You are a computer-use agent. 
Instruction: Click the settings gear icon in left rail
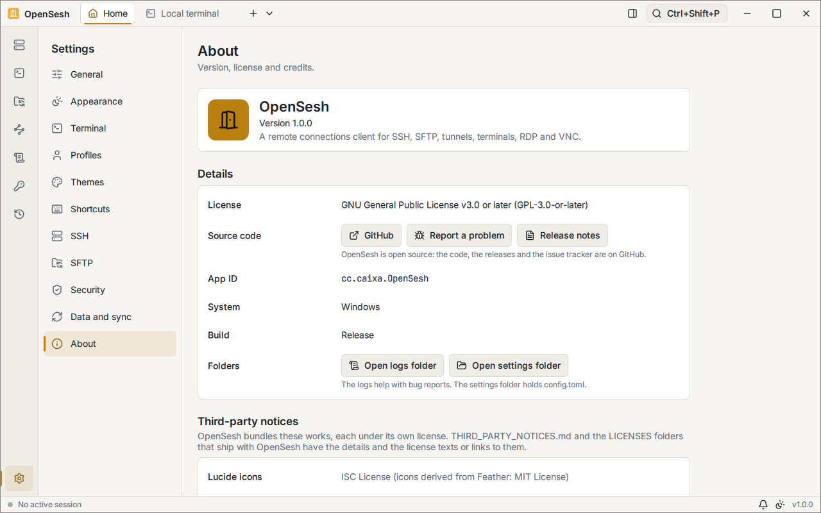pos(19,478)
